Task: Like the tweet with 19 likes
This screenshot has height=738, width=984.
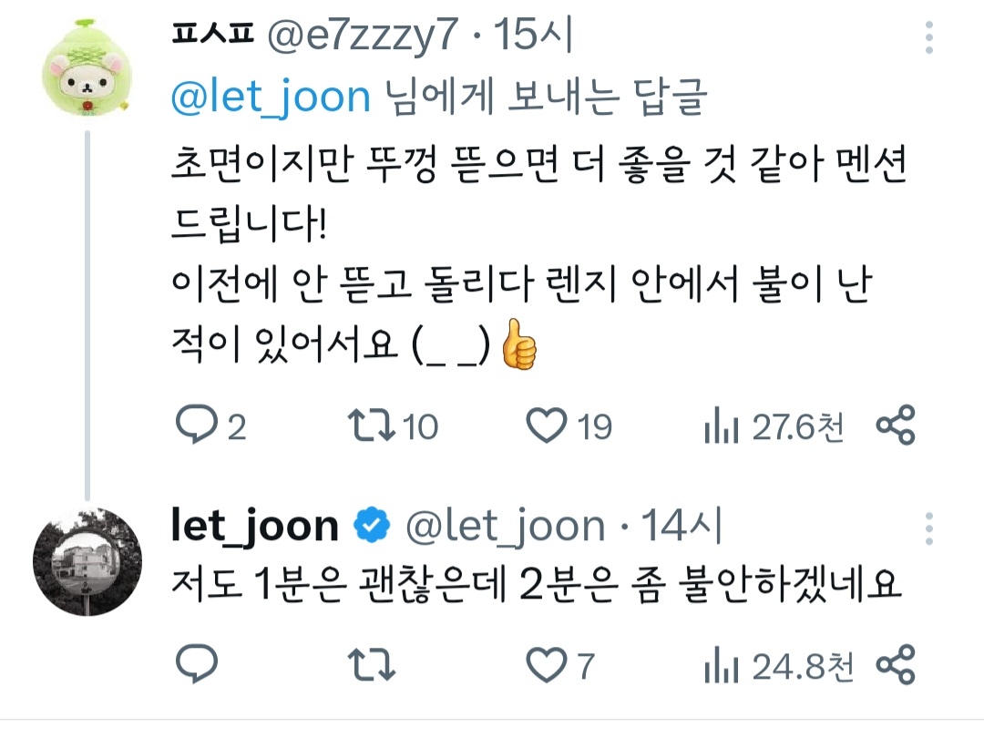Action: click(x=569, y=426)
